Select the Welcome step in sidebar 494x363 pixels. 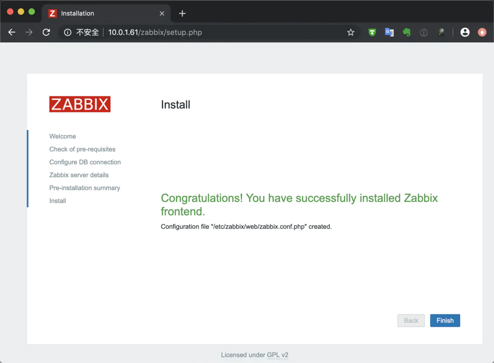click(x=63, y=136)
